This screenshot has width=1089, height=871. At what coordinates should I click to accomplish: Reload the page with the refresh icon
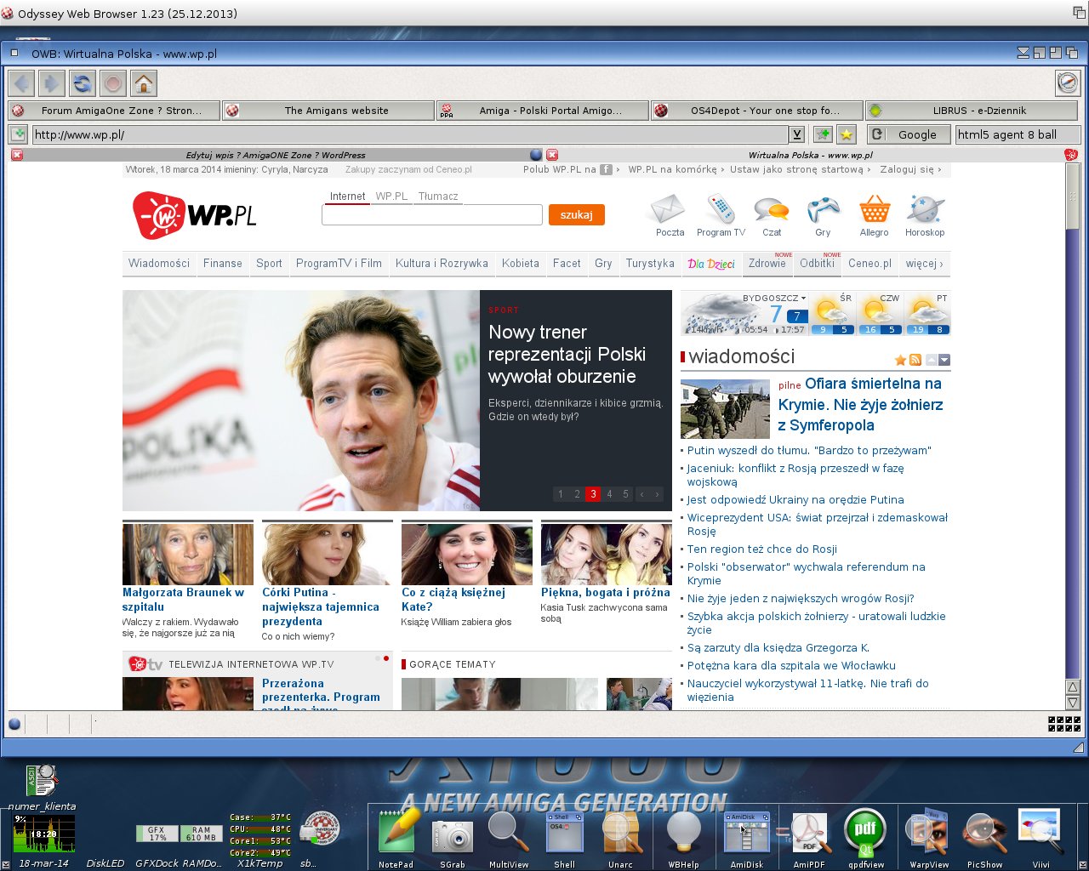tap(83, 83)
